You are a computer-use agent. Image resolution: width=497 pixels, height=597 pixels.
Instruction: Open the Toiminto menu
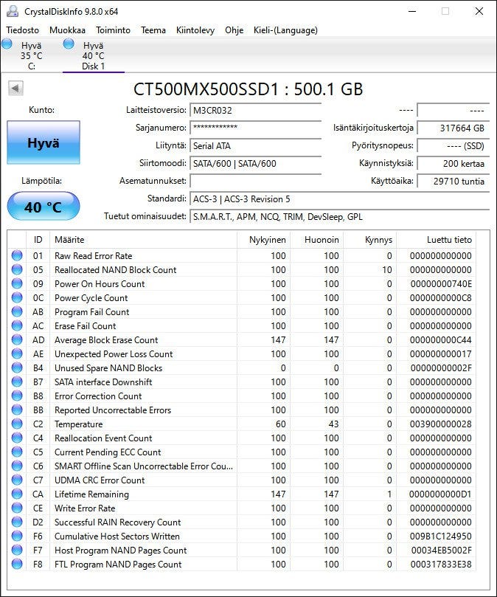coord(113,30)
